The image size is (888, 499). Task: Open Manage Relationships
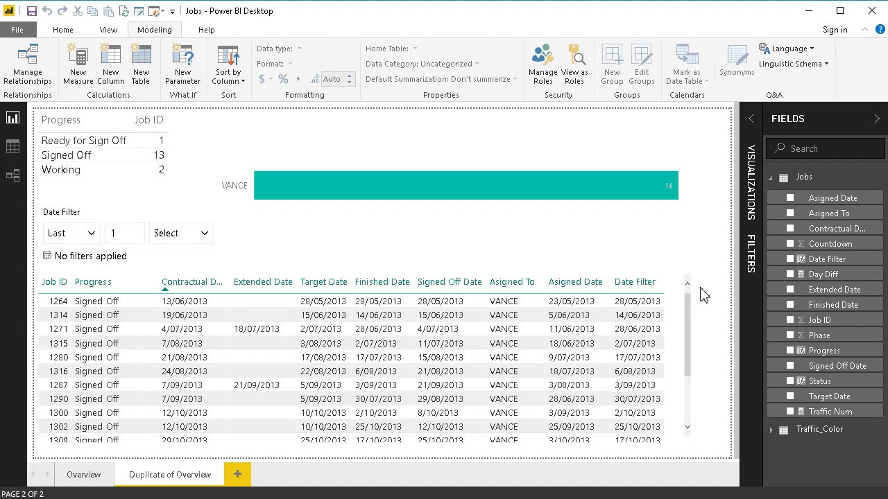click(28, 64)
